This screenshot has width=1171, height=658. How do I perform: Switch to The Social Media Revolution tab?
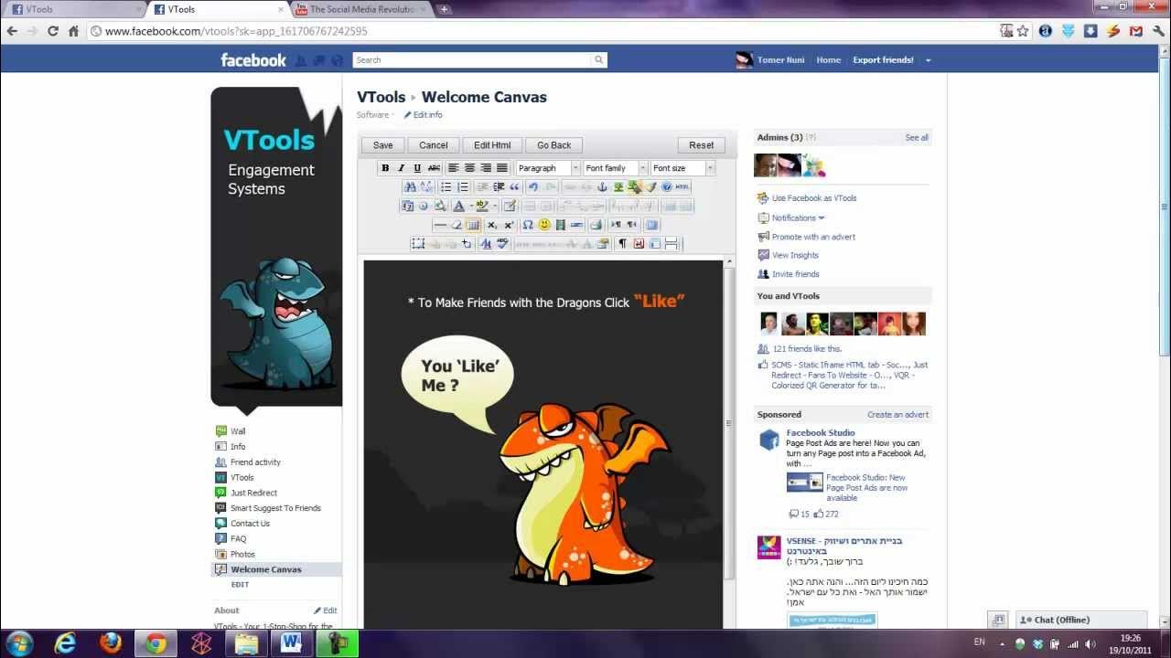[361, 9]
